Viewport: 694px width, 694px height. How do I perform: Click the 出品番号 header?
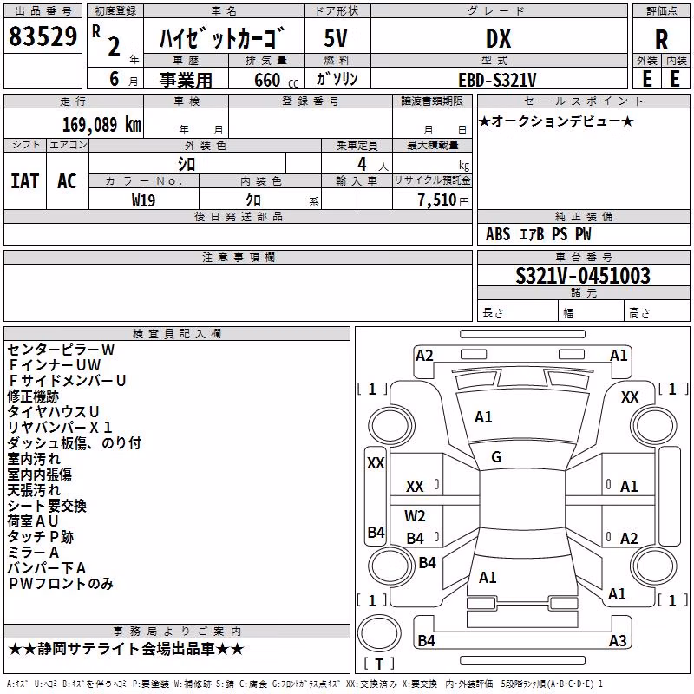[43, 11]
